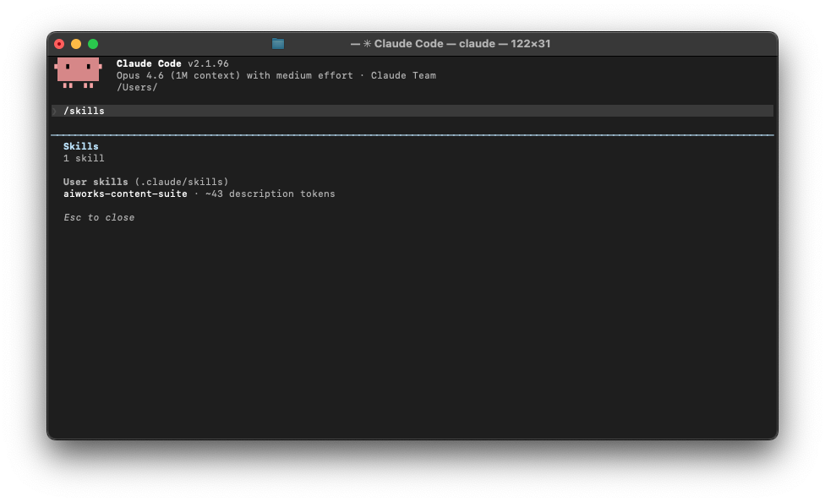
Task: Click the v2.1.96 version text
Action: click(207, 63)
